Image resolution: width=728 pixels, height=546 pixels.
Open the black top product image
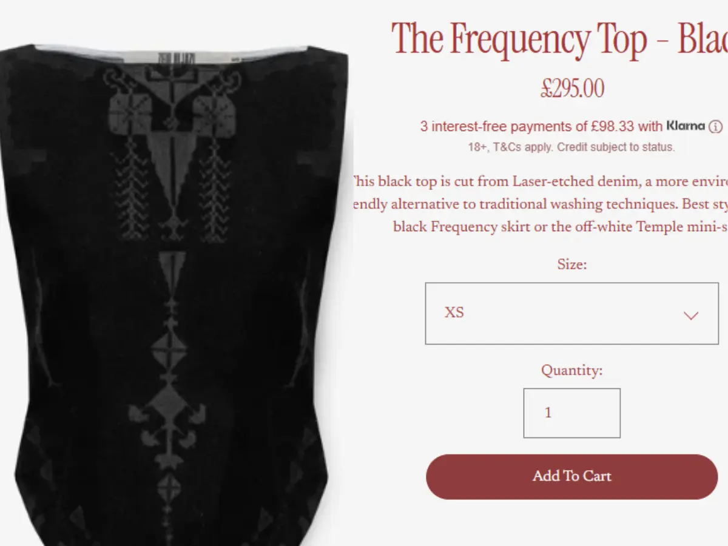click(175, 291)
